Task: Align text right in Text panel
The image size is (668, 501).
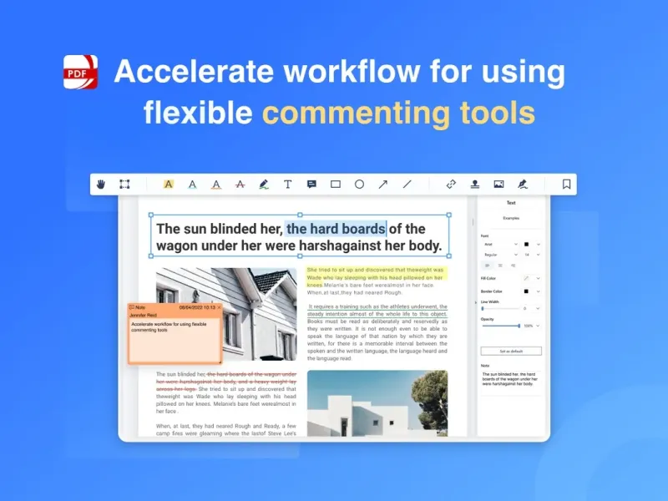Action: 513,266
